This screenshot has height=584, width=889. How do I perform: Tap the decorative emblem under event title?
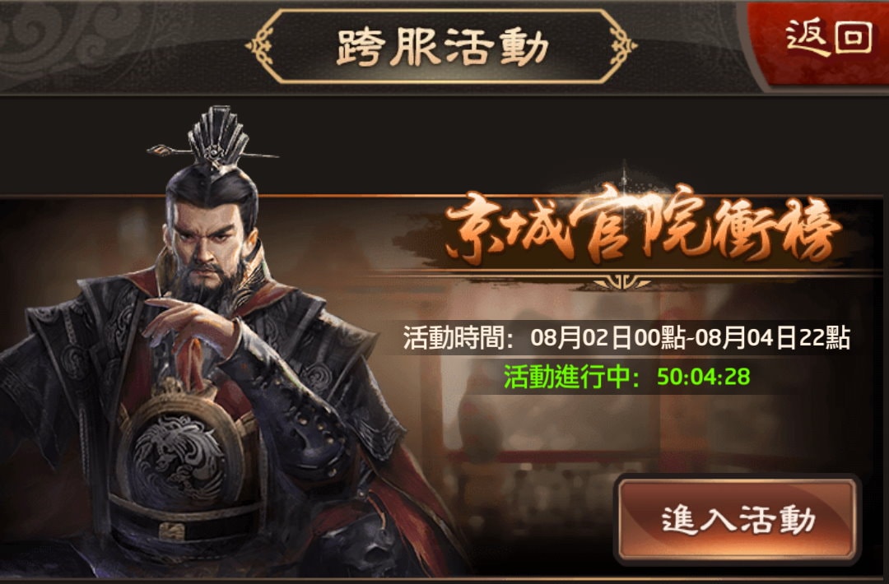click(622, 282)
